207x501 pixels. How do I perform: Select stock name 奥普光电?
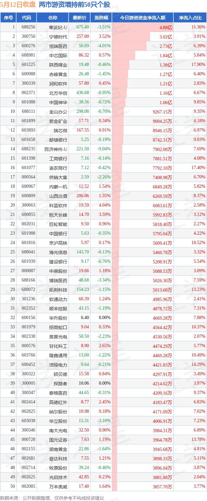pyautogui.click(x=58, y=336)
